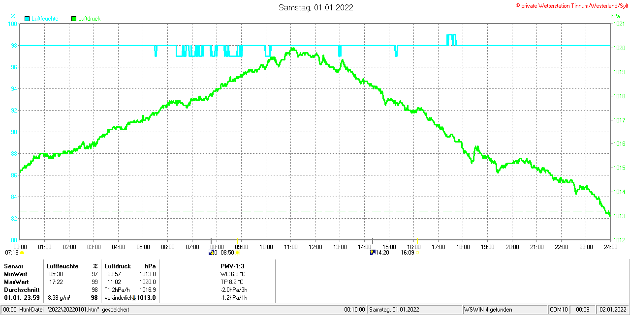Click the sunrise icon next to 08:50
This screenshot has width=630, height=315.
(238, 253)
